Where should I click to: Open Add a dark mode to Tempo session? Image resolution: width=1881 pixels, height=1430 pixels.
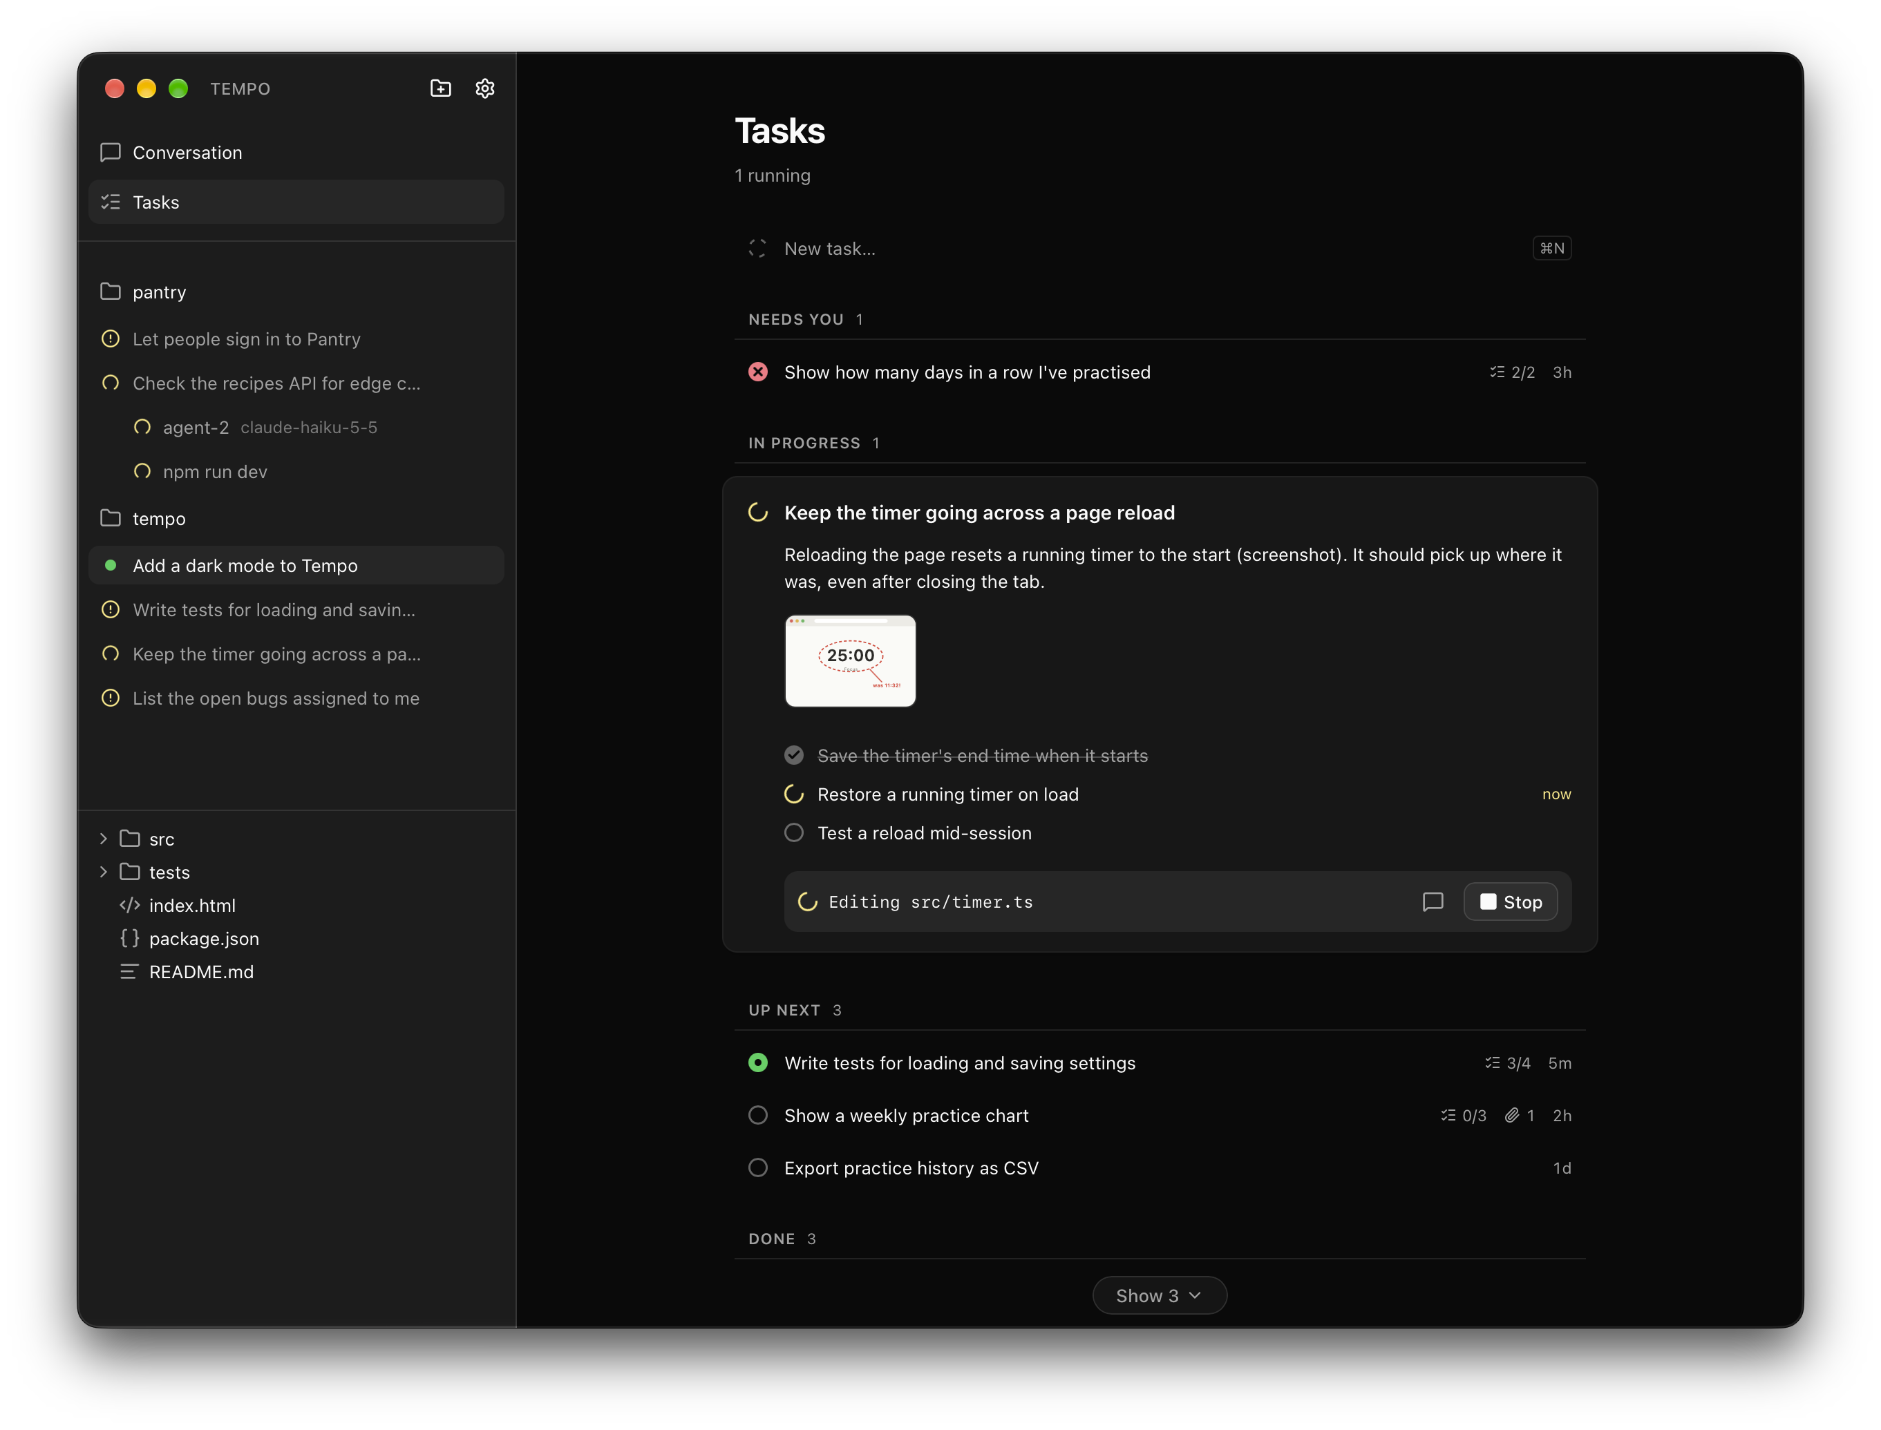coord(296,565)
